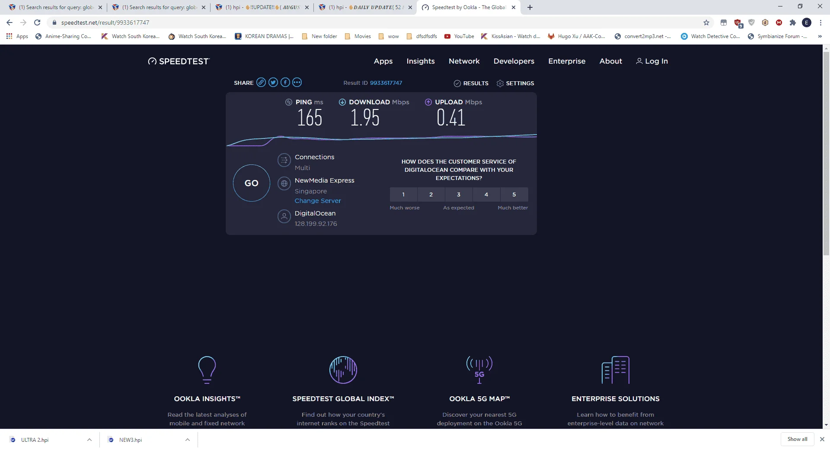Open the Chrome profile avatar
Image resolution: width=830 pixels, height=450 pixels.
click(807, 22)
